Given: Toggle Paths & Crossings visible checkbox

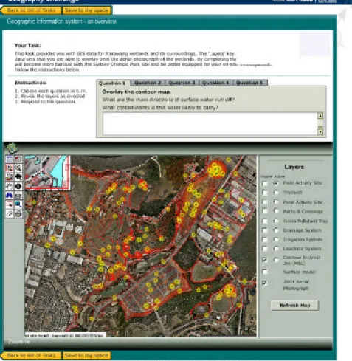Looking at the screenshot, I should pyautogui.click(x=265, y=211).
